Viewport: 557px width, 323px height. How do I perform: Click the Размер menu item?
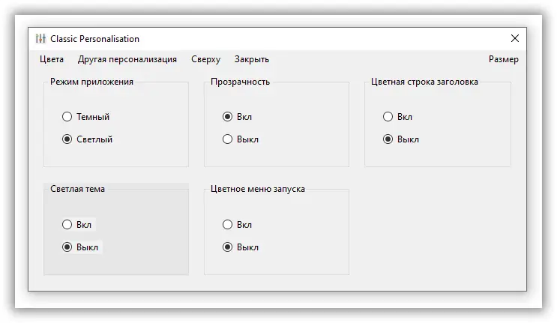pyautogui.click(x=503, y=59)
